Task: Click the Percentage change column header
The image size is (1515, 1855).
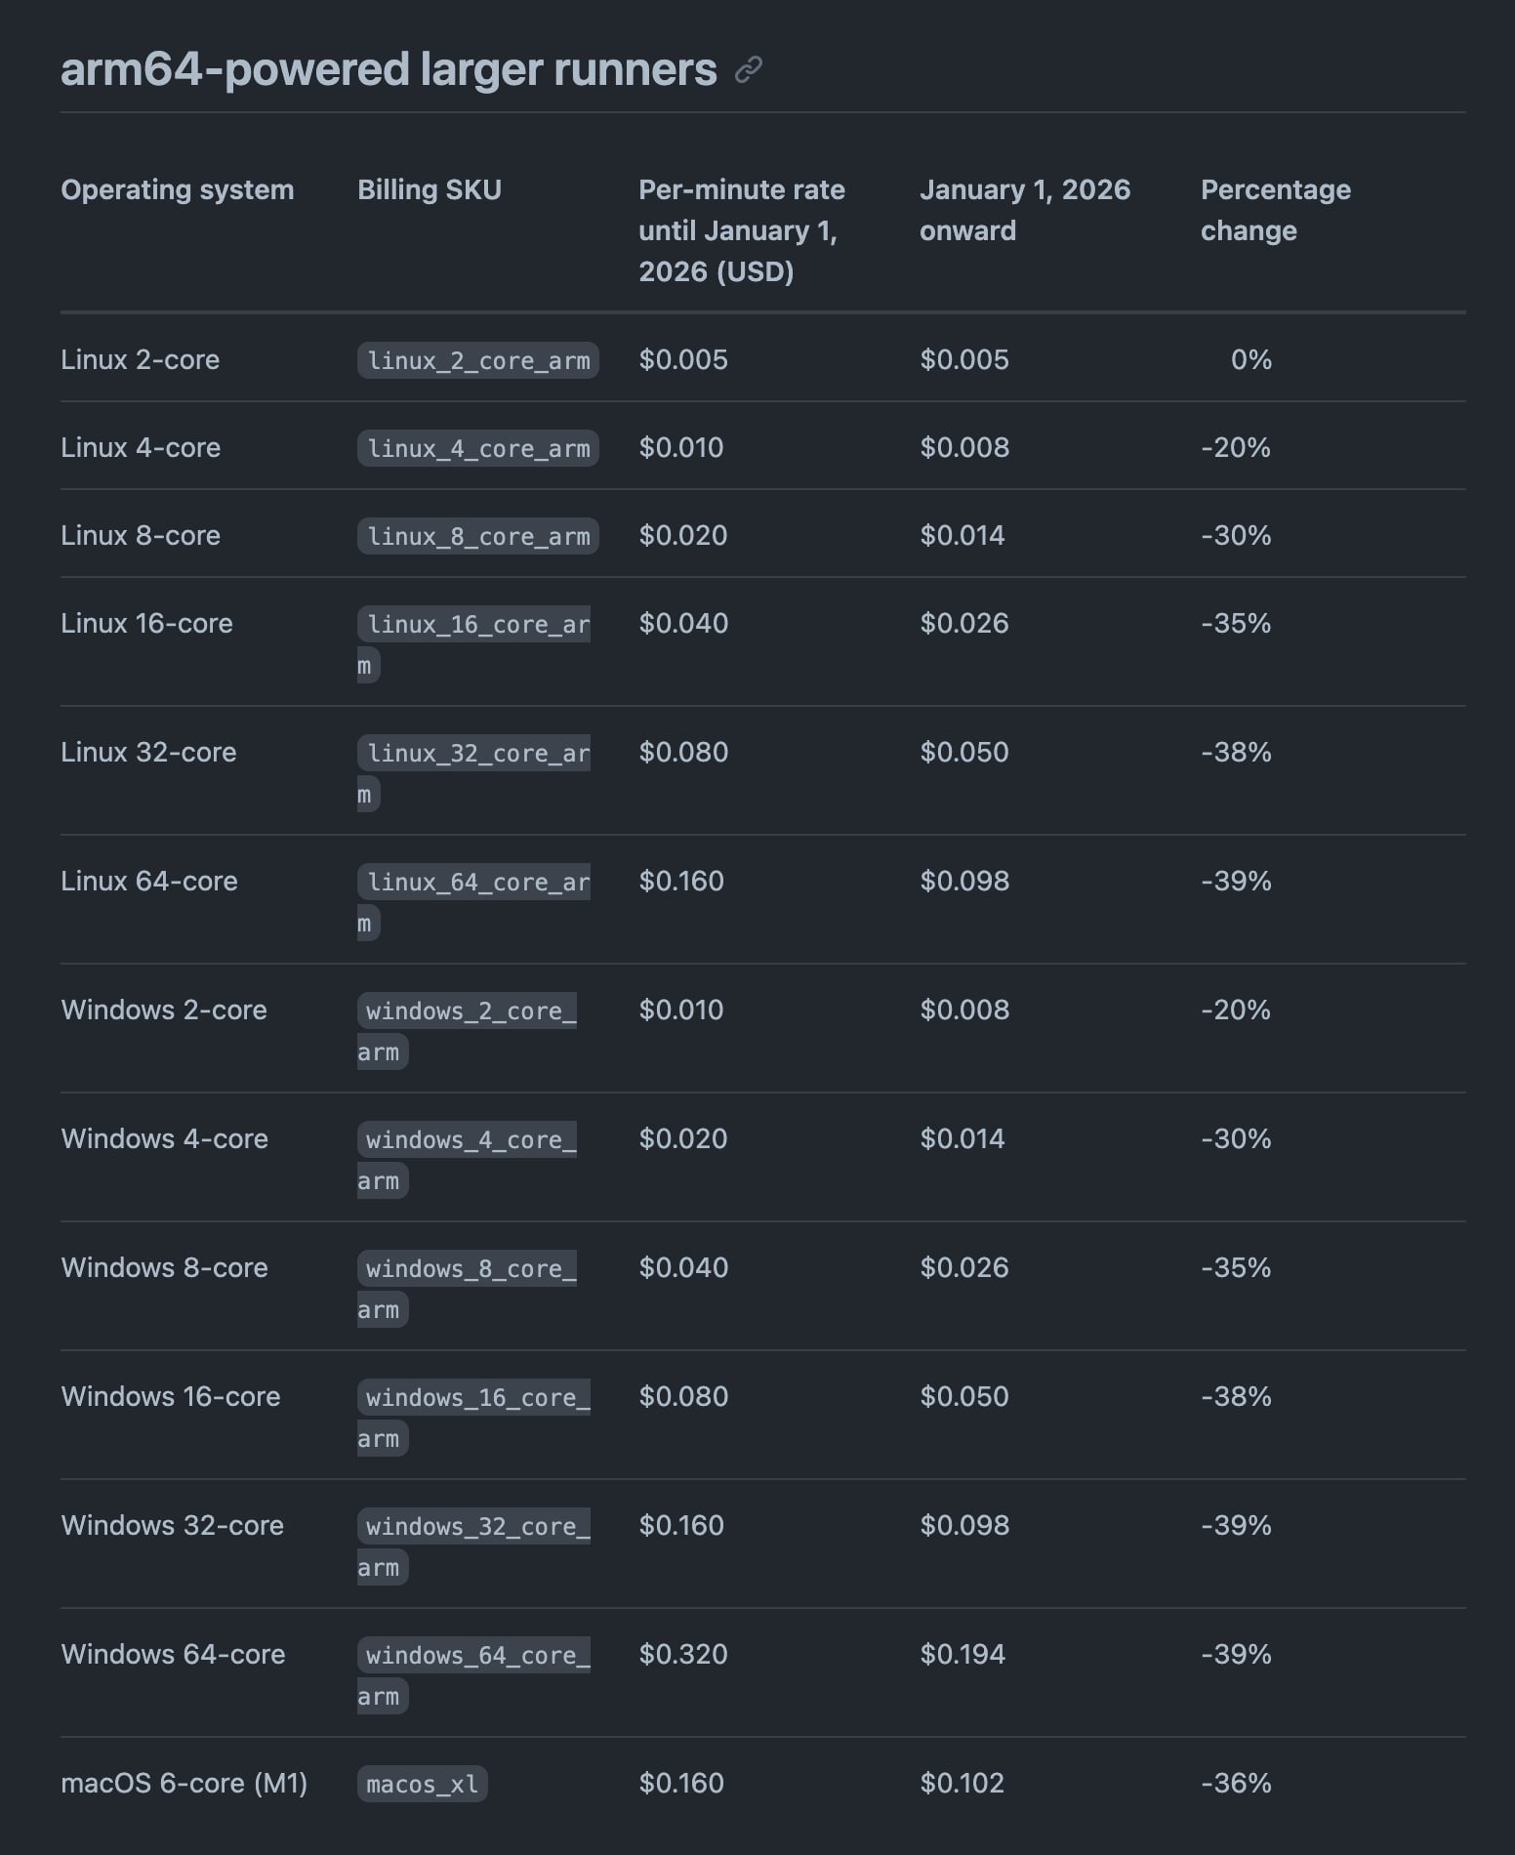Action: coord(1275,210)
